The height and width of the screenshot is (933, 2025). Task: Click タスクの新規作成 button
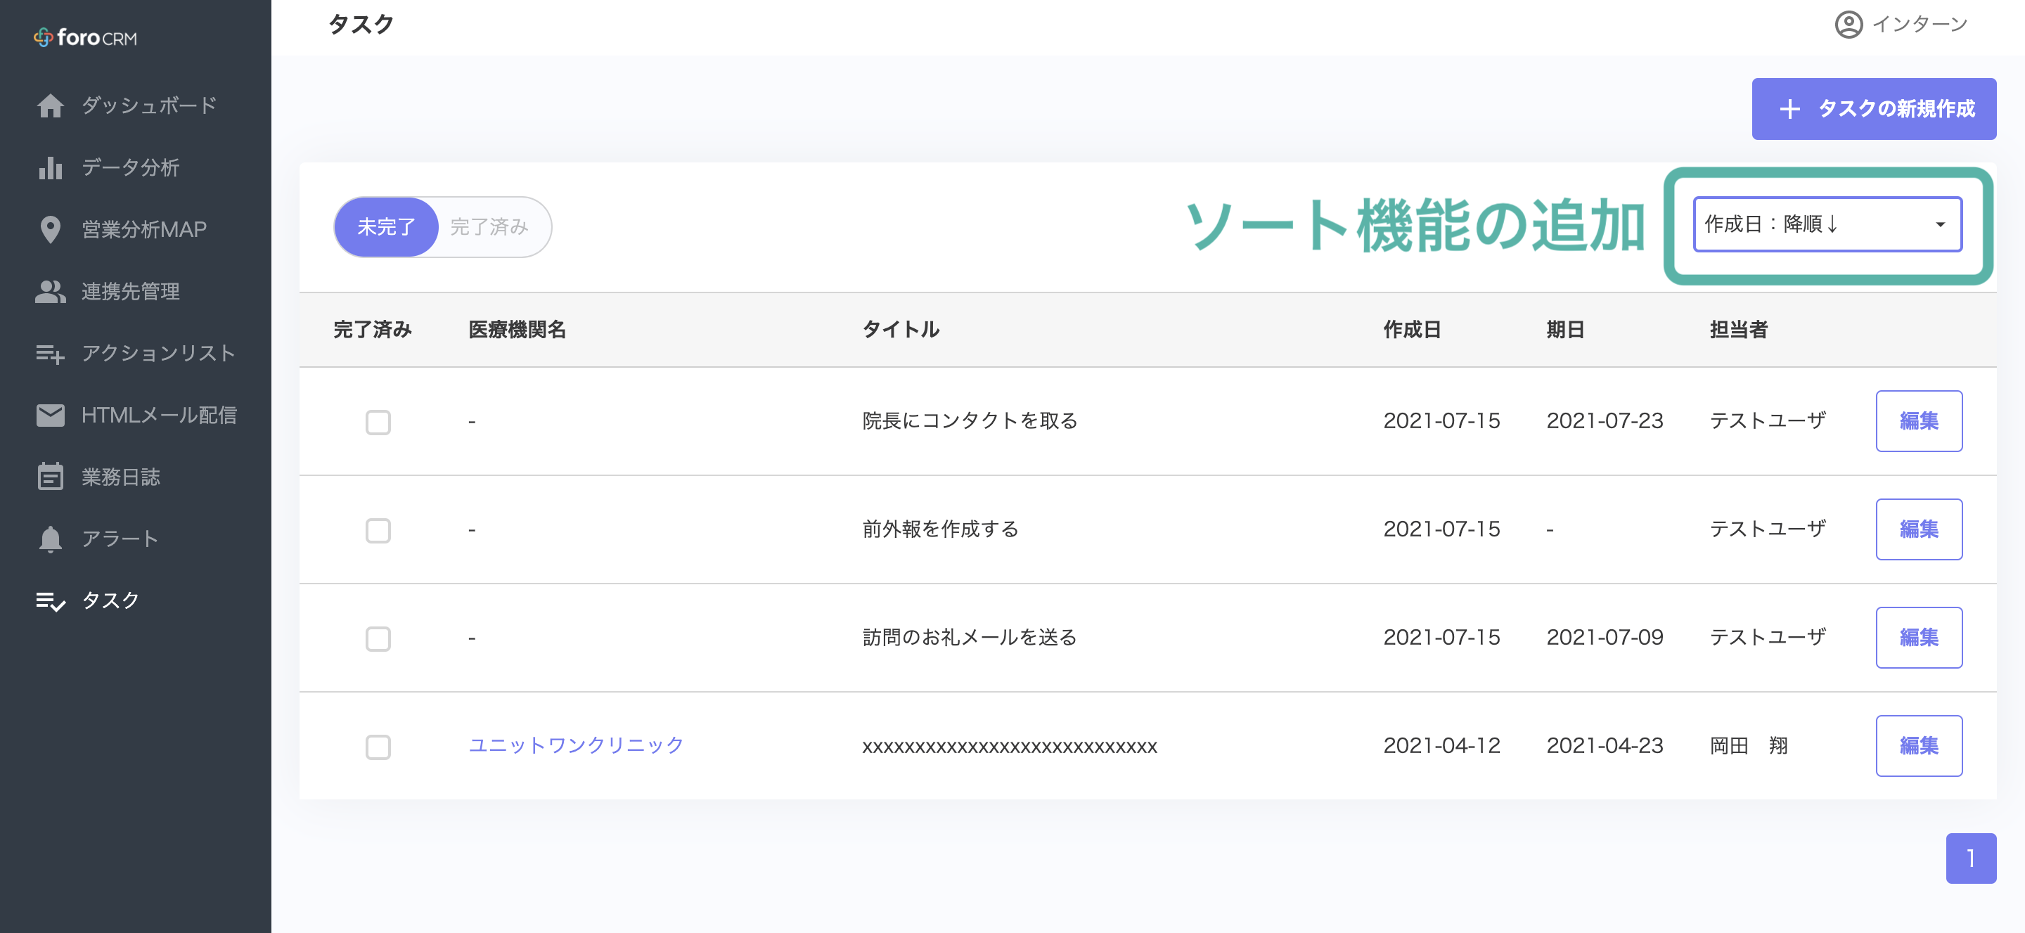[x=1873, y=108]
